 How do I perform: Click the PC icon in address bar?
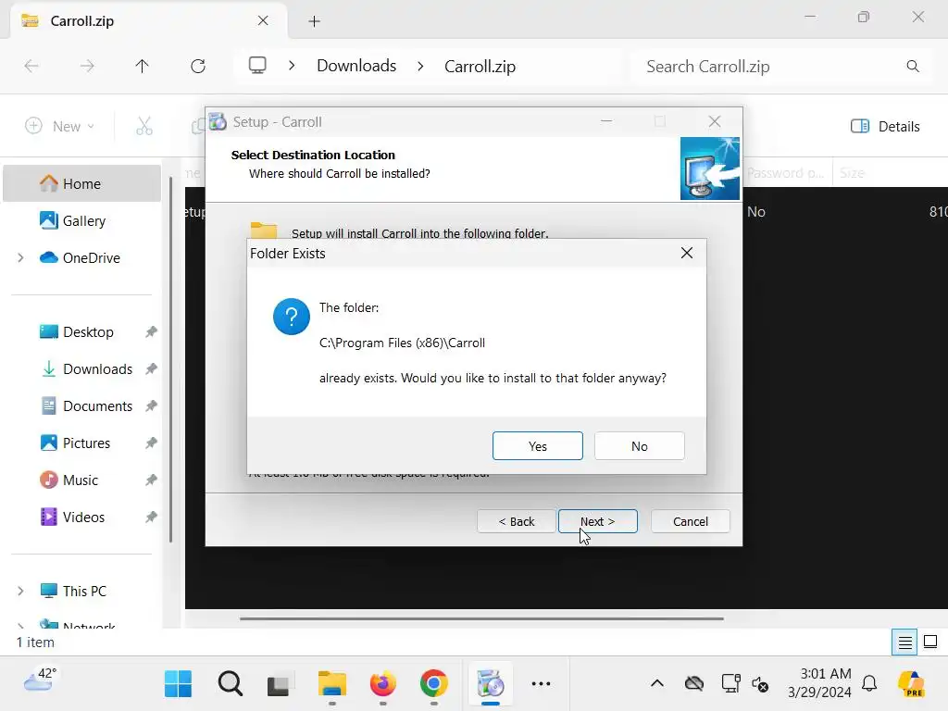pyautogui.click(x=257, y=66)
